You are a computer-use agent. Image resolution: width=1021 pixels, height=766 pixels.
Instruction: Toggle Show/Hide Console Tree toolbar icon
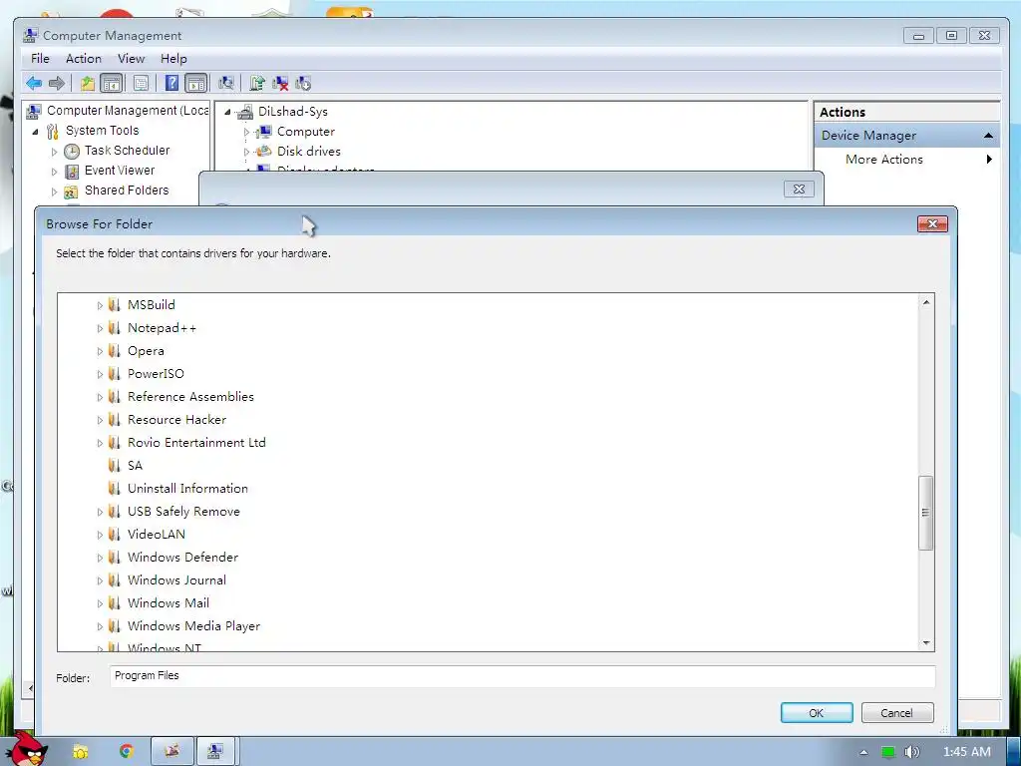click(112, 83)
